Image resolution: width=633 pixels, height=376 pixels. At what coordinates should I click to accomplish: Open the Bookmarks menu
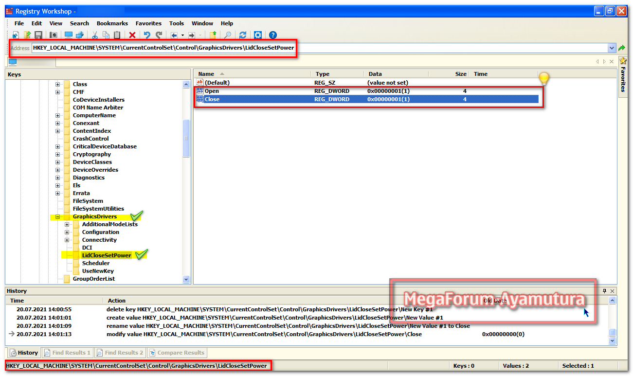[x=112, y=23]
